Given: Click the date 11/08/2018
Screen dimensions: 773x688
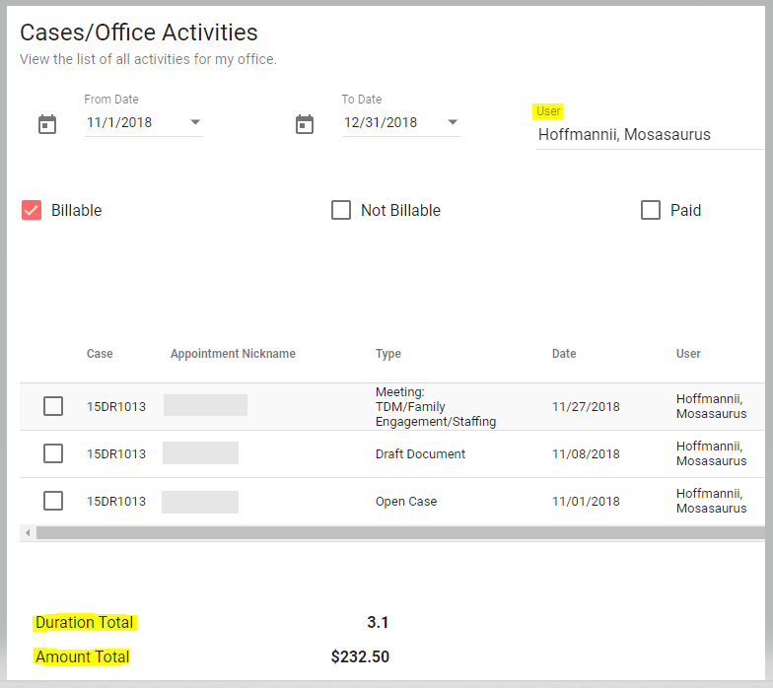Looking at the screenshot, I should click(586, 453).
